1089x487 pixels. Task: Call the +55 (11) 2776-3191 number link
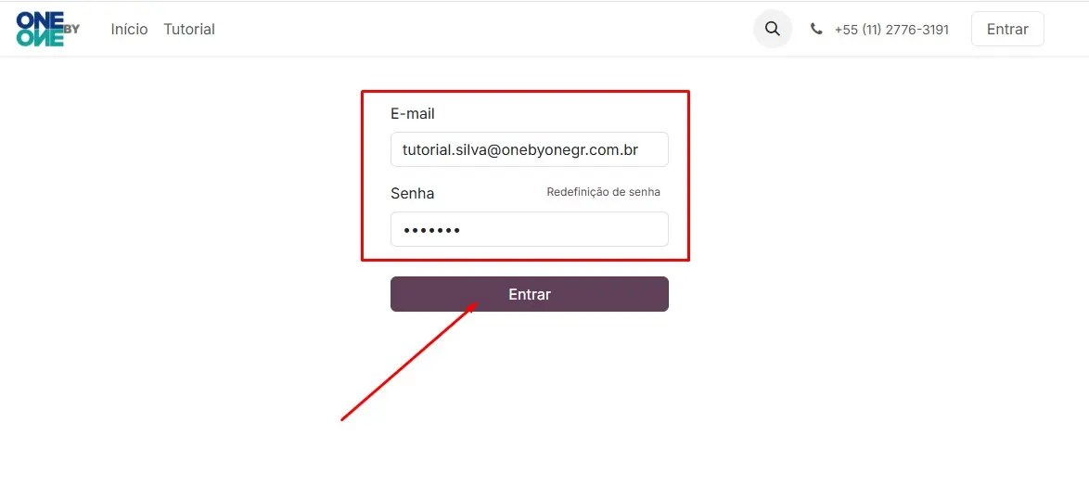tap(891, 30)
